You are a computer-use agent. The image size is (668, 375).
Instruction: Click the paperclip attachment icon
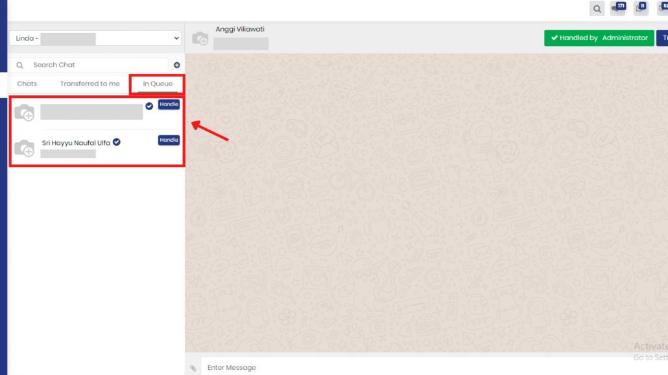[x=193, y=368]
